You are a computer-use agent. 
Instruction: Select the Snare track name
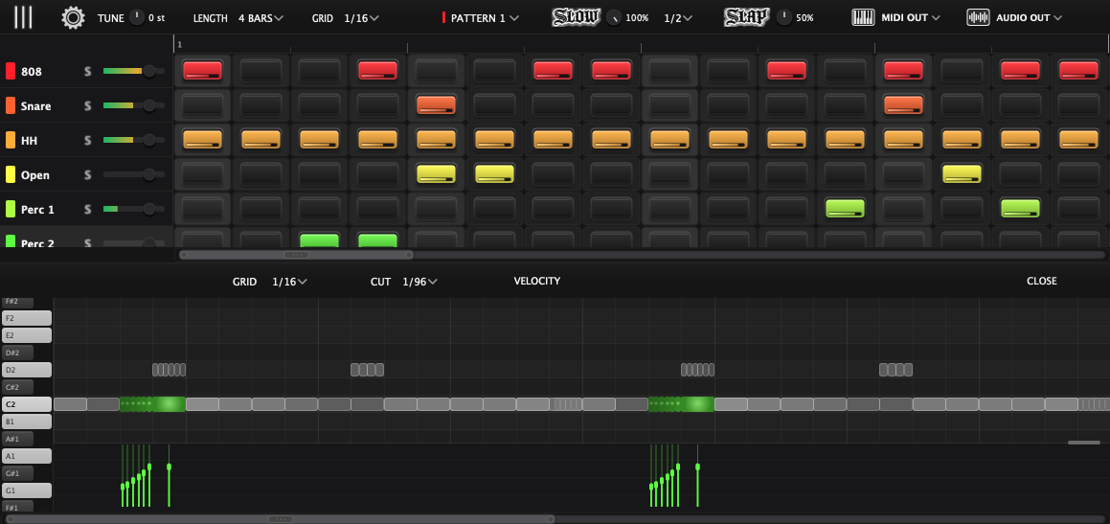click(36, 106)
